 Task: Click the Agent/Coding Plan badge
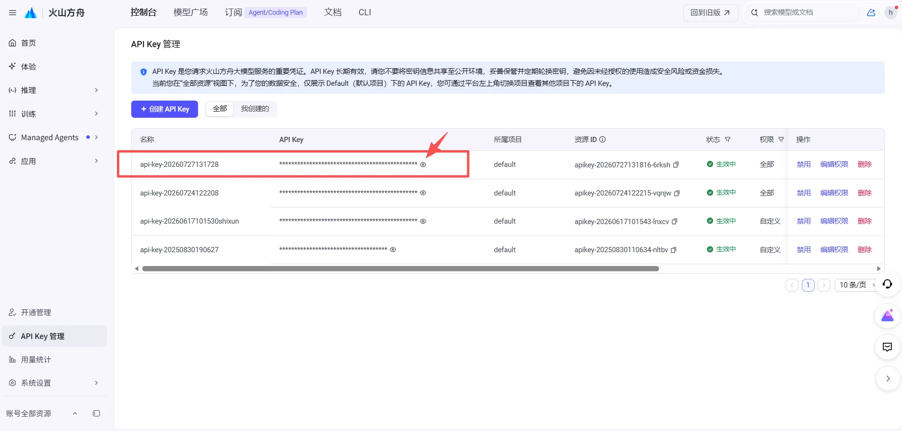[x=276, y=13]
